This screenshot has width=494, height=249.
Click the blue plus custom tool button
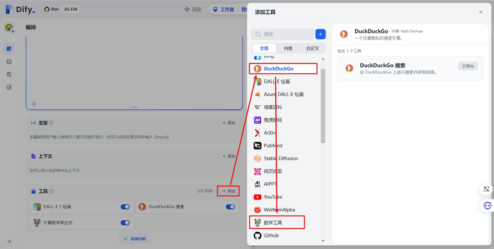coord(320,34)
